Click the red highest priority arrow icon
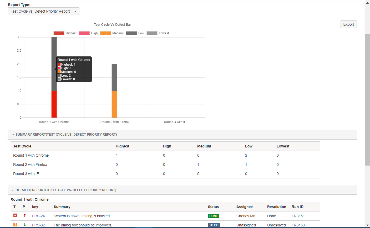This screenshot has width=370, height=228. (25, 215)
